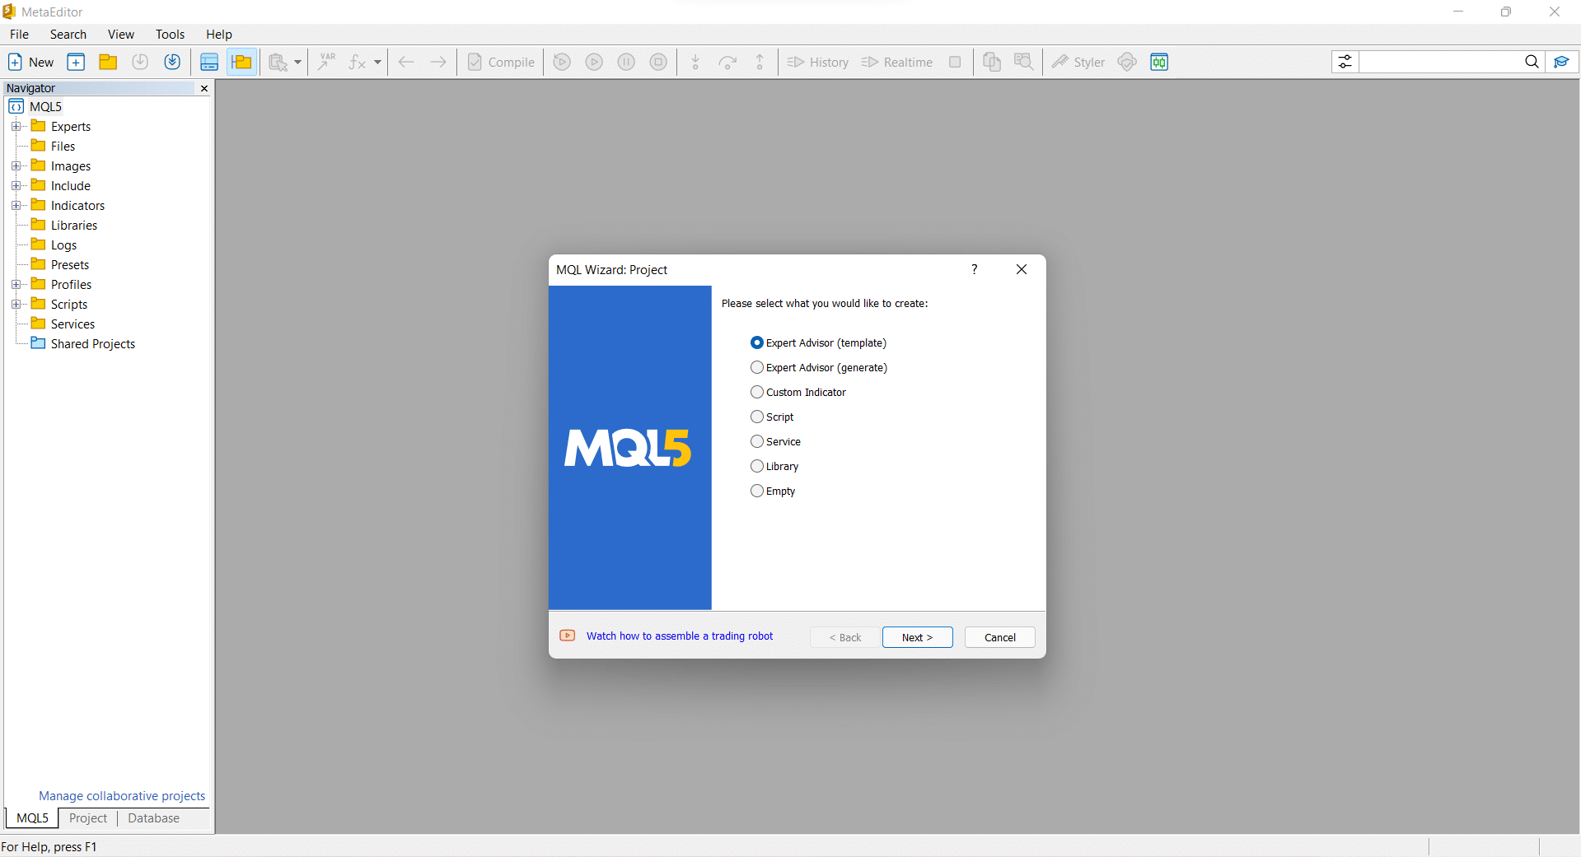The image size is (1581, 857).
Task: Click the stop profiling square icon
Action: 955,62
